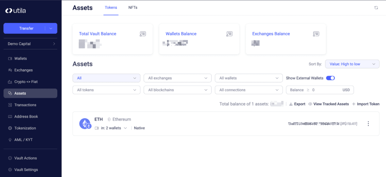Click Import Token
The height and width of the screenshot is (177, 386).
(x=366, y=104)
